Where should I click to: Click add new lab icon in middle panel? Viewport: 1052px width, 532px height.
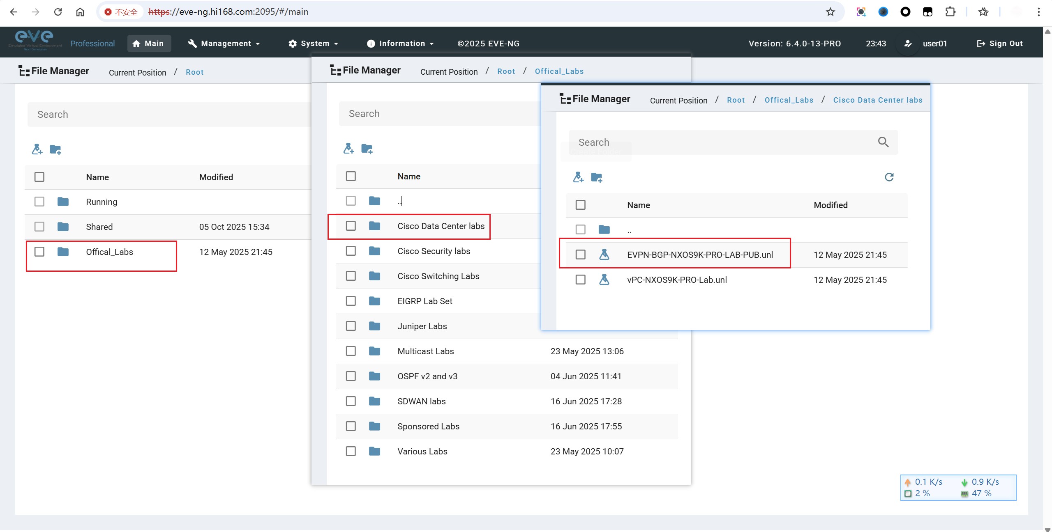[x=348, y=149]
